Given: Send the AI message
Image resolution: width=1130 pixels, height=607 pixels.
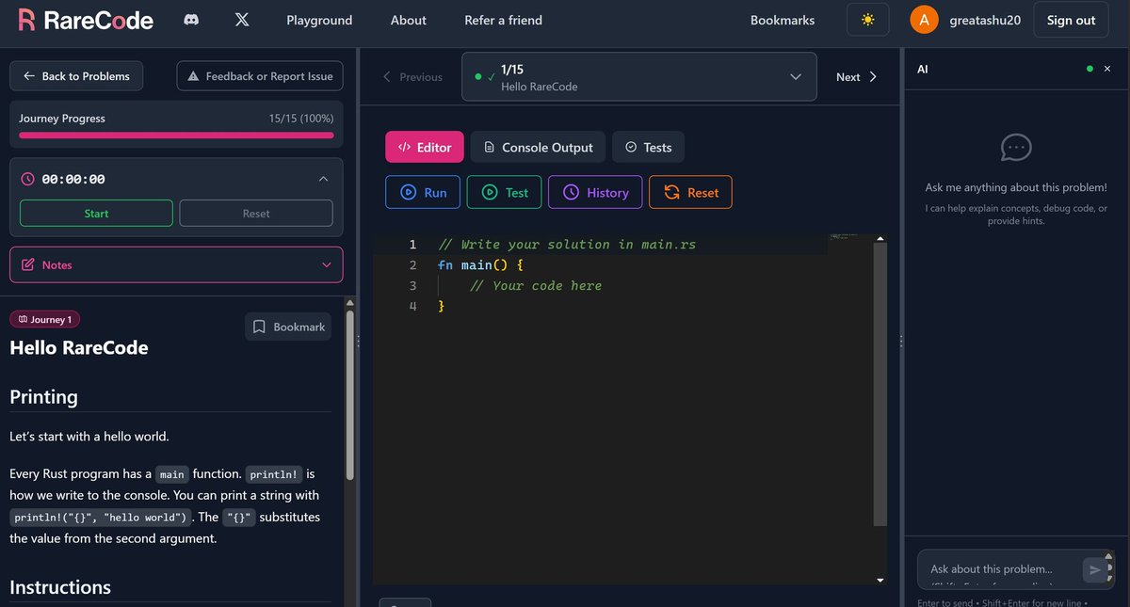Looking at the screenshot, I should tap(1094, 569).
